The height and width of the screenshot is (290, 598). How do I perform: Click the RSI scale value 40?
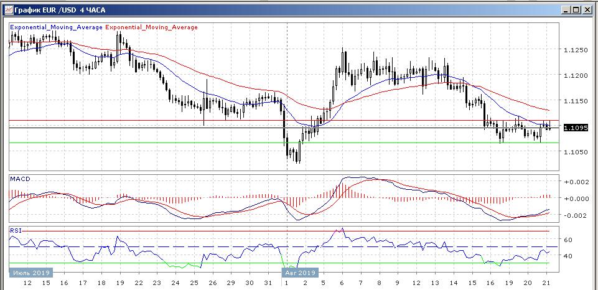568,256
